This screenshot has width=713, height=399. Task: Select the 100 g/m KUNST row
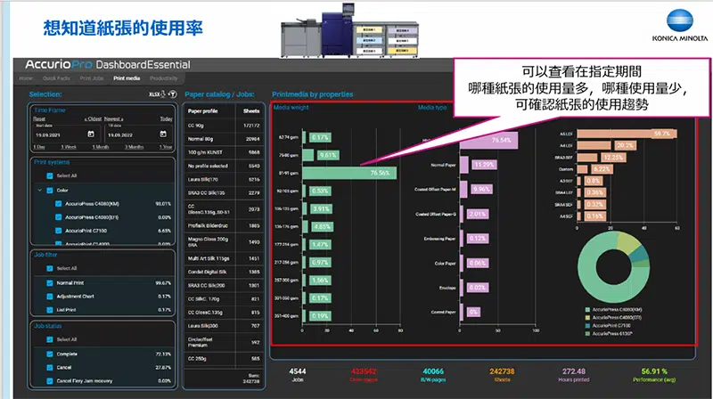pos(224,152)
